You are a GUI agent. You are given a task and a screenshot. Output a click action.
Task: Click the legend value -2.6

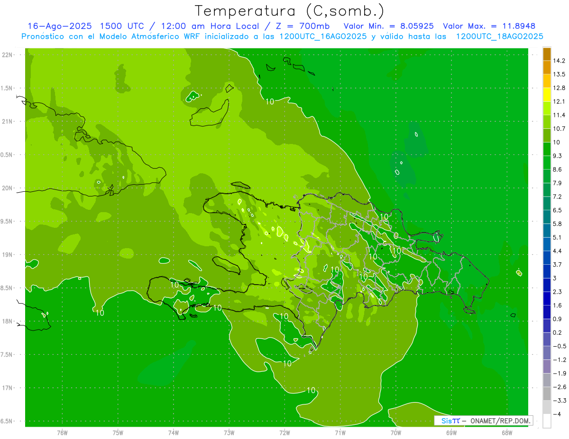[560, 387]
